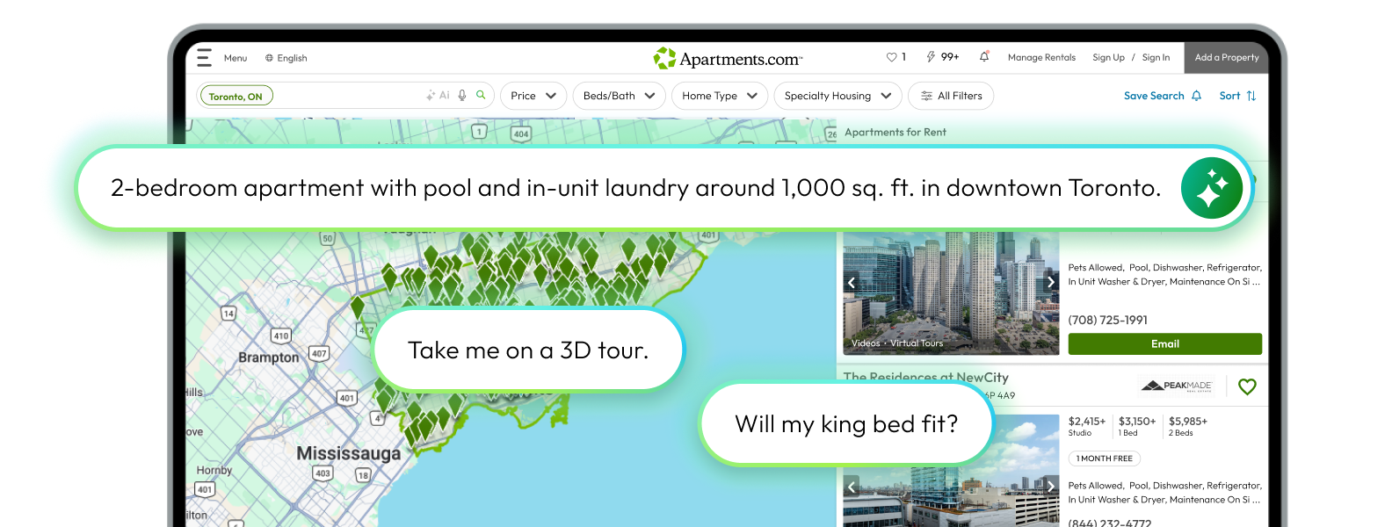The width and height of the screenshot is (1392, 527).
Task: Click the Email button on first listing
Action: (x=1164, y=344)
